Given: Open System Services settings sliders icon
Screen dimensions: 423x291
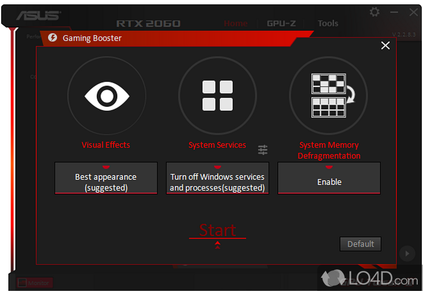Looking at the screenshot, I should (262, 150).
